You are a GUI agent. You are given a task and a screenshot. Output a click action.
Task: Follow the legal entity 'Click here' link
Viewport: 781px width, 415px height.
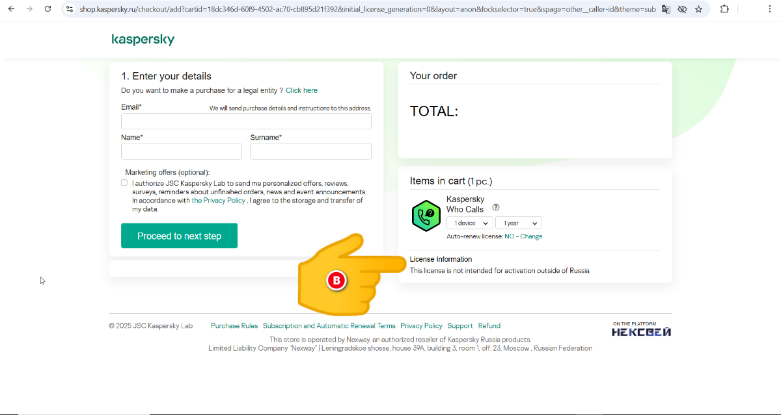coord(301,90)
